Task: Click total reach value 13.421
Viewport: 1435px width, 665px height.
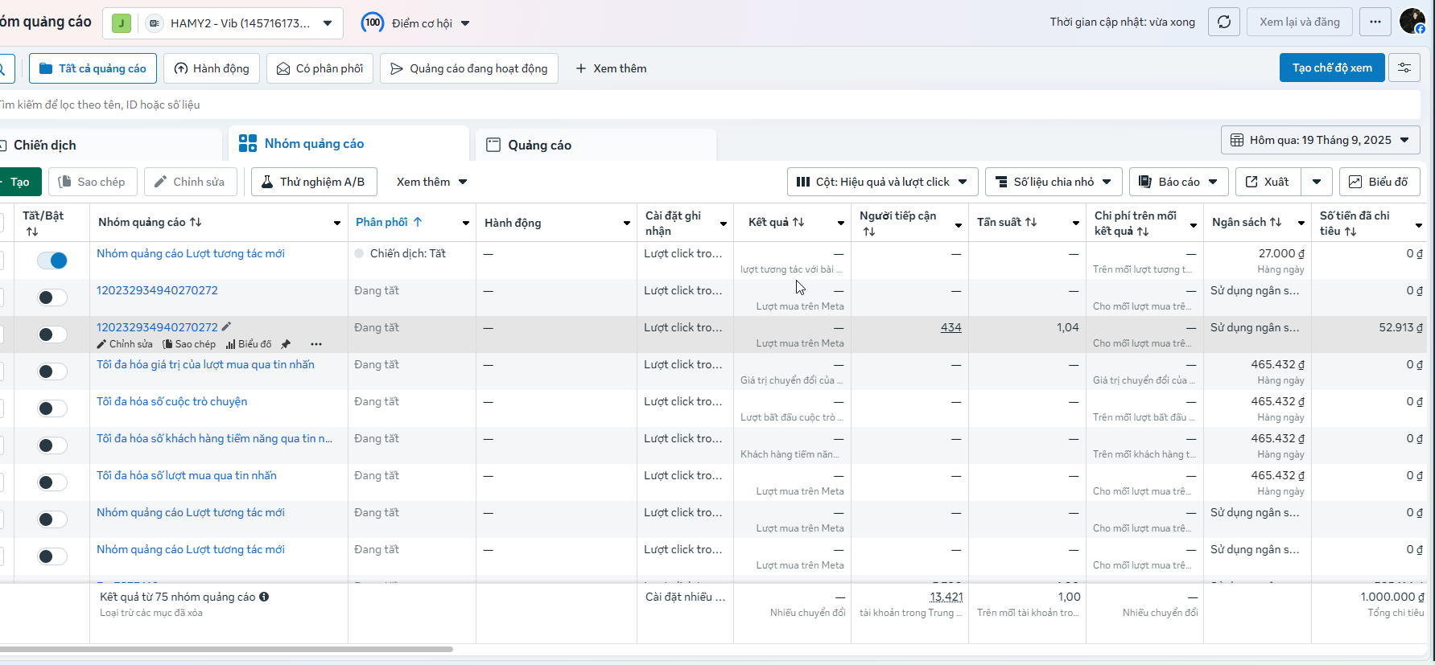Action: tap(946, 597)
